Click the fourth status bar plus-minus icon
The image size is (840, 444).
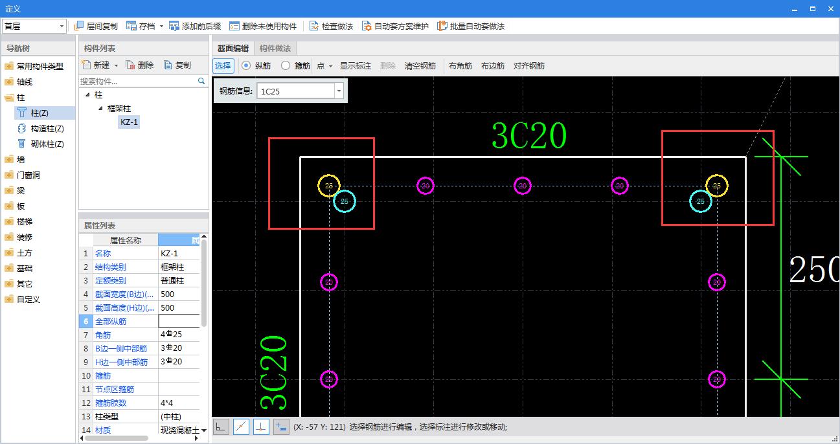[281, 427]
